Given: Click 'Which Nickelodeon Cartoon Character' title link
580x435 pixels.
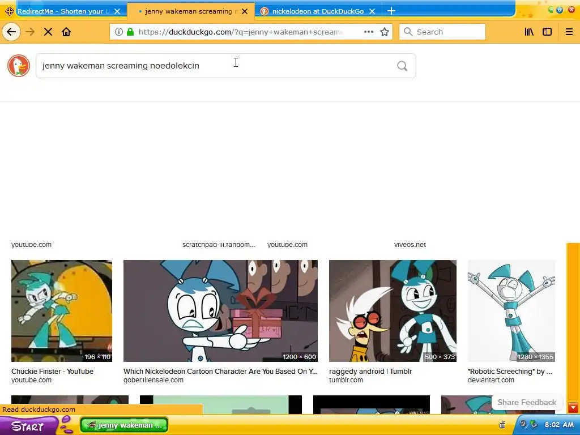Looking at the screenshot, I should (x=220, y=372).
